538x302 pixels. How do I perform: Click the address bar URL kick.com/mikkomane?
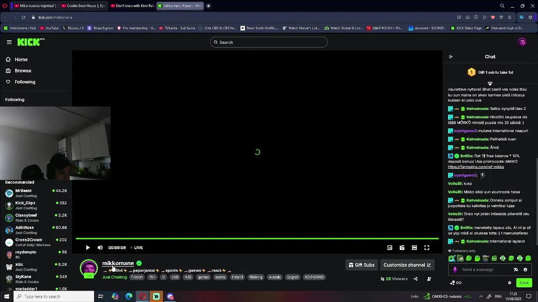click(55, 17)
